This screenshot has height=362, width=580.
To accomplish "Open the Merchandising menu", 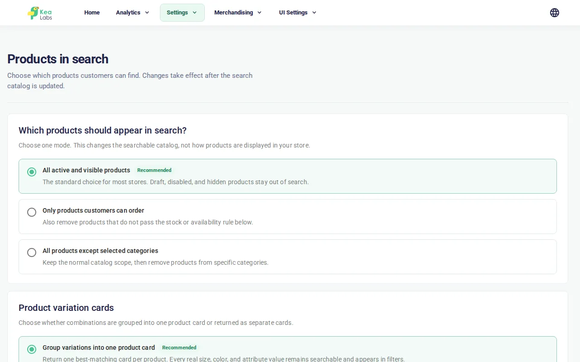I will pos(238,13).
